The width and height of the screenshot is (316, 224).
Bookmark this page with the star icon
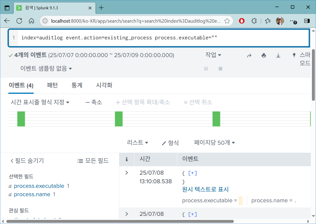coord(227,21)
